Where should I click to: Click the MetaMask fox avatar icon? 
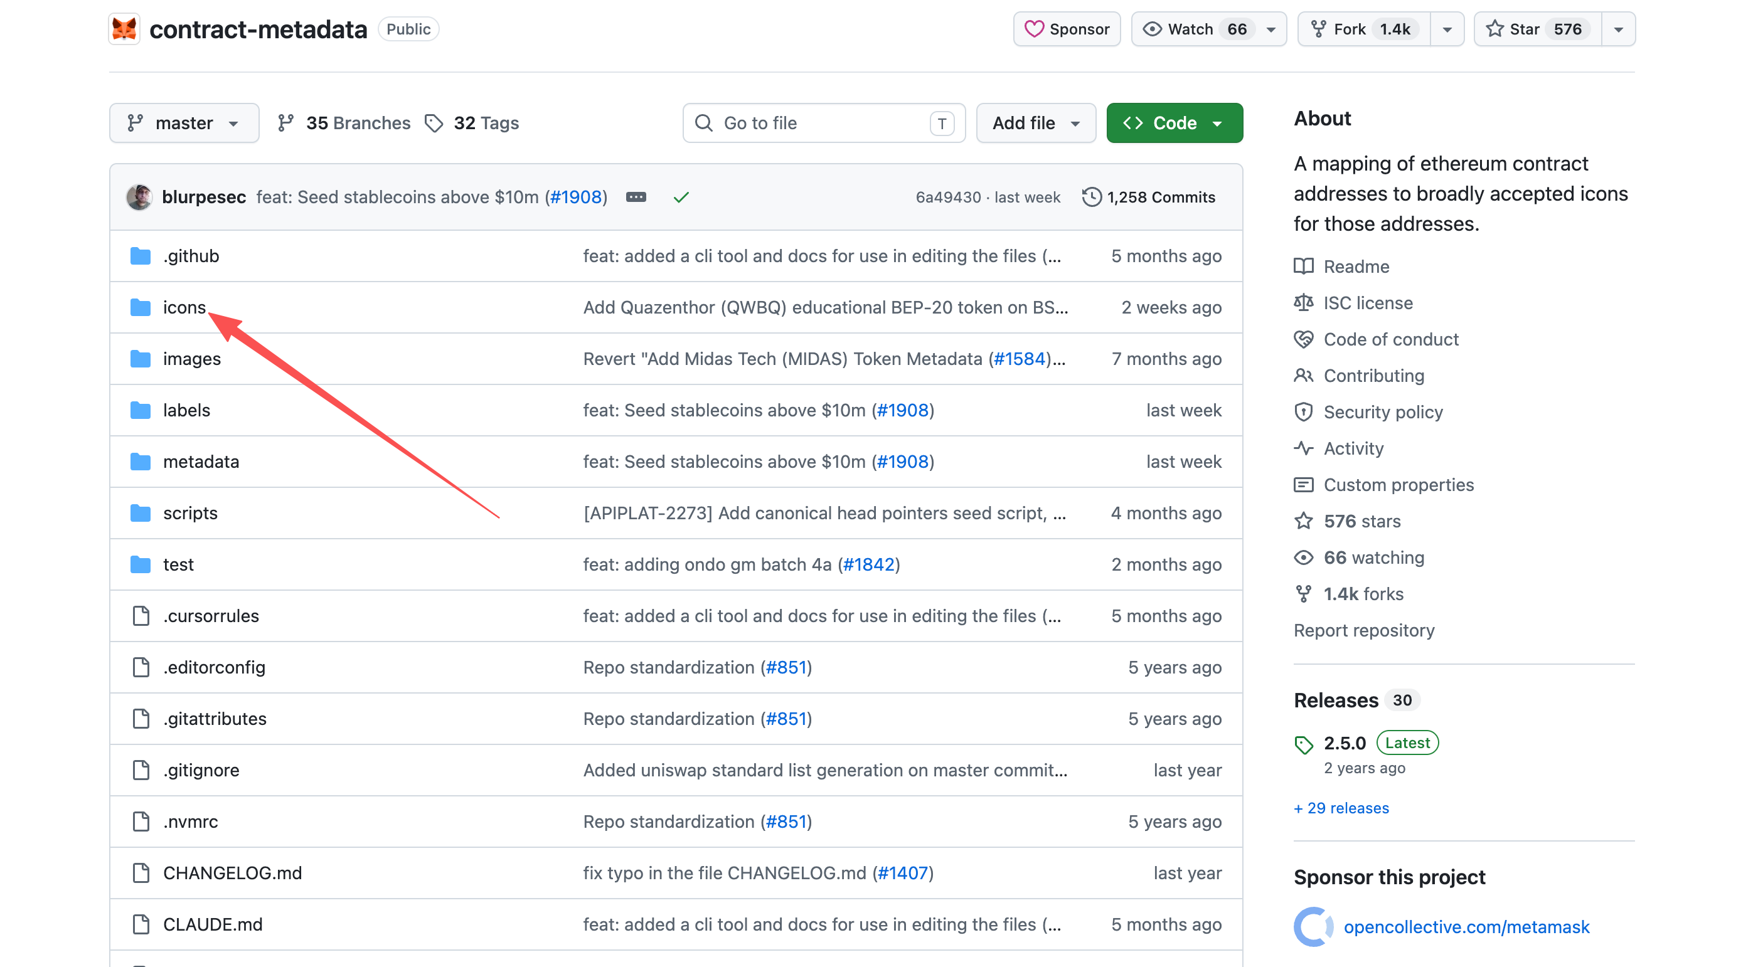pos(124,29)
